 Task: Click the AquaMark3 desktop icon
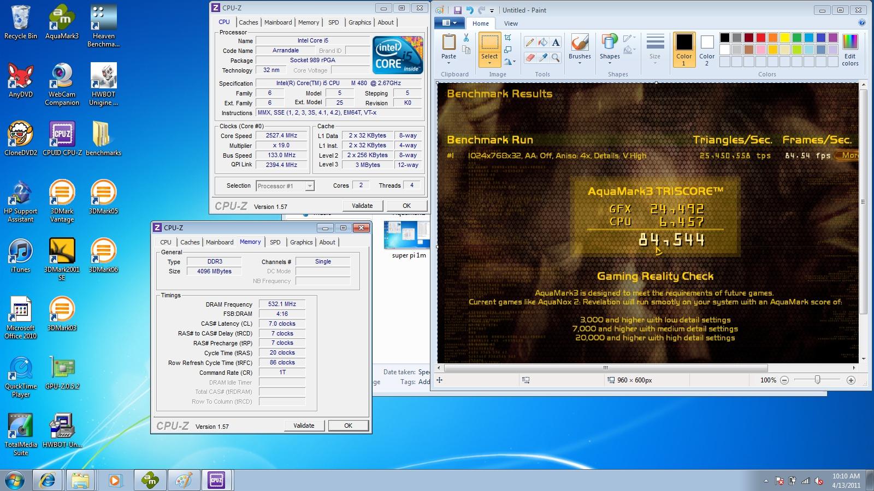click(62, 23)
